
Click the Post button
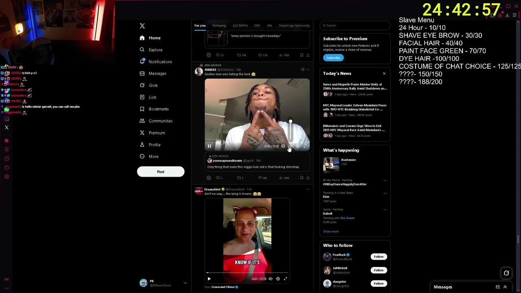[161, 172]
